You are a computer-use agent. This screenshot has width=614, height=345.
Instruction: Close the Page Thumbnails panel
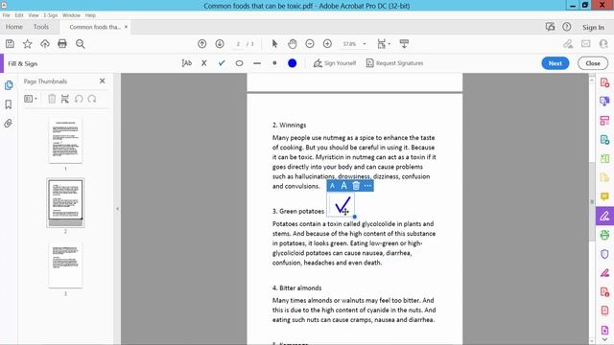103,80
